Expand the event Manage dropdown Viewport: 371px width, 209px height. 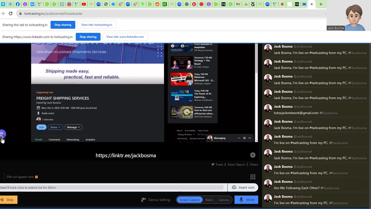(x=73, y=127)
